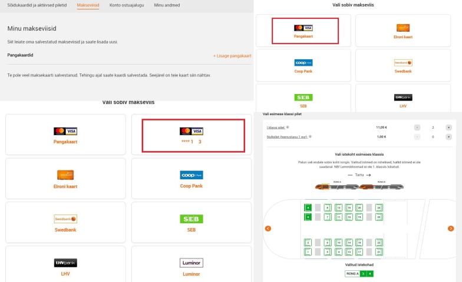Open Sõidukaardid ja aktiivsed piletid tab

tap(37, 5)
